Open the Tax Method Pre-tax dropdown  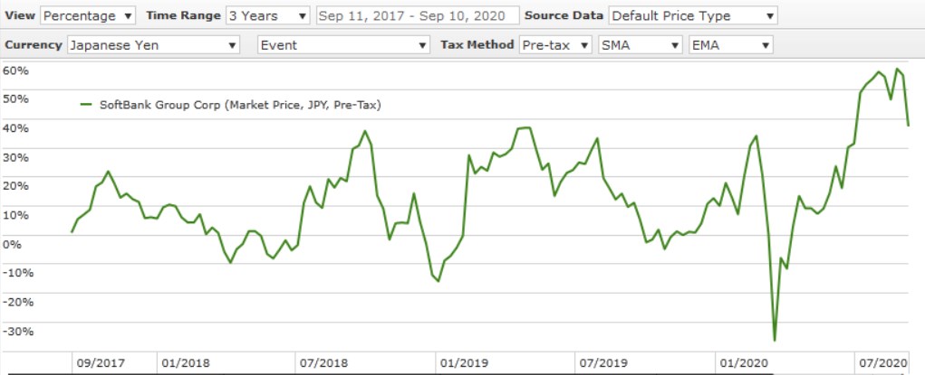point(556,44)
